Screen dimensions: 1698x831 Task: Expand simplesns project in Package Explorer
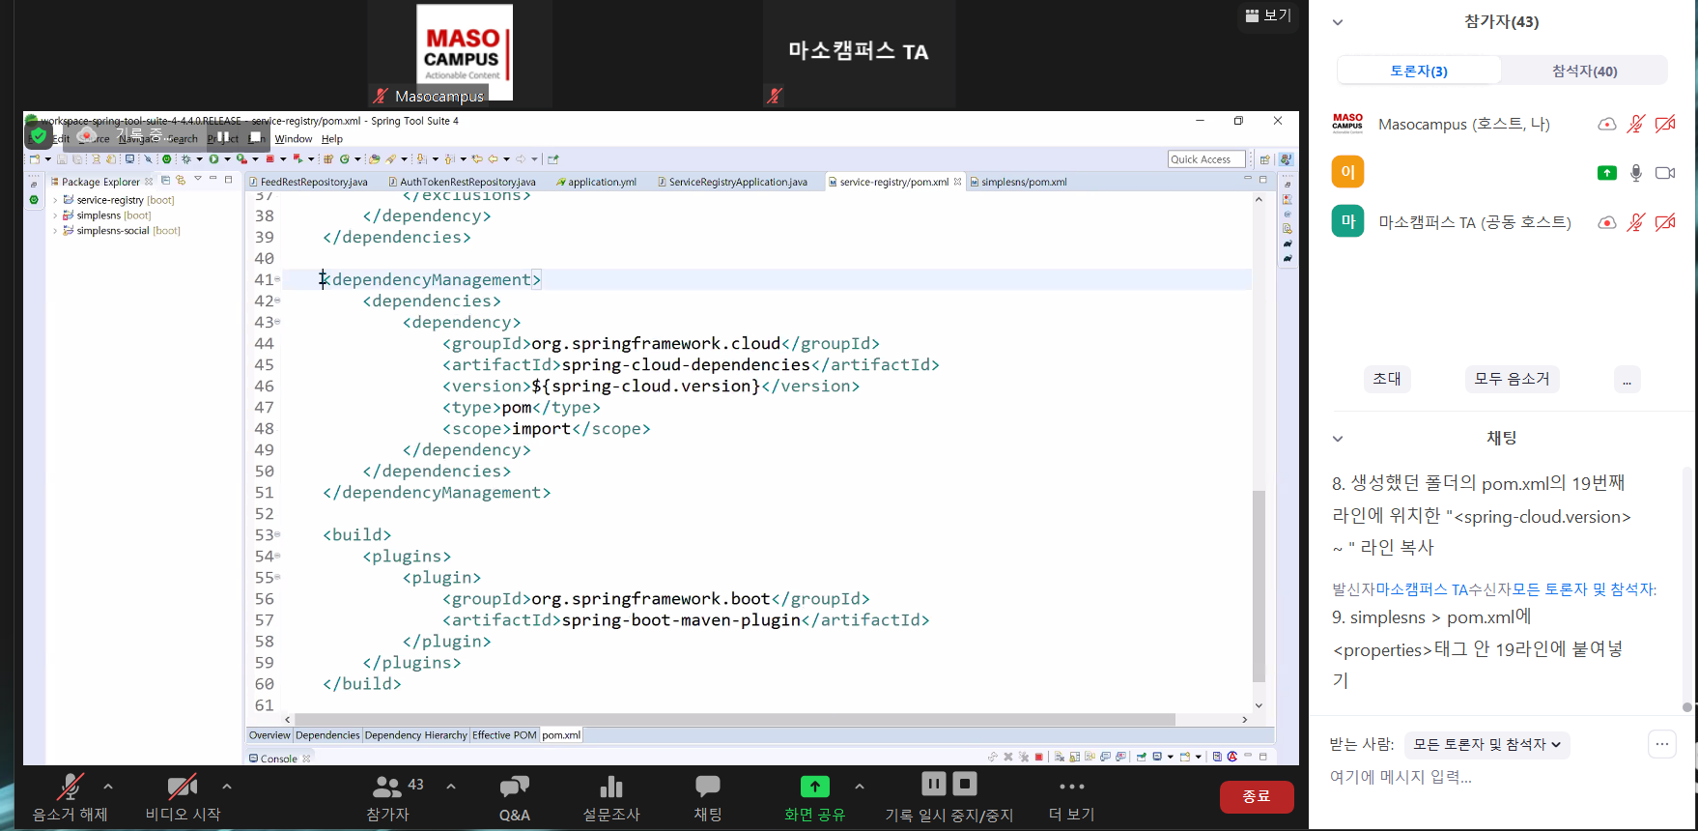coord(55,215)
